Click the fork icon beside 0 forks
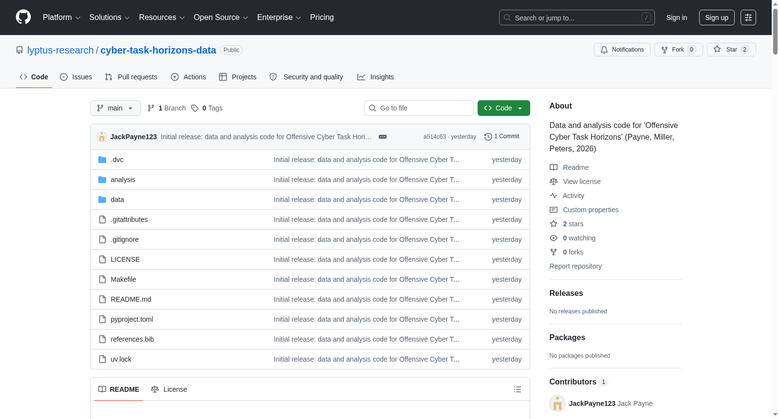 pos(554,252)
